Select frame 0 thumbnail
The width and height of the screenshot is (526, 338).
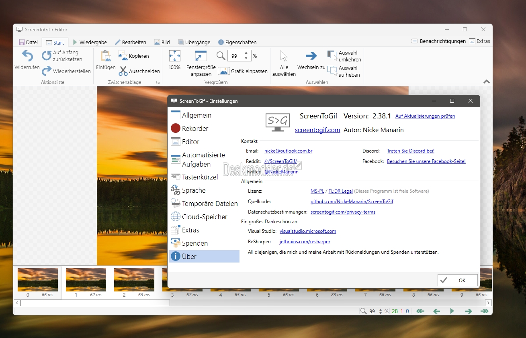38,283
